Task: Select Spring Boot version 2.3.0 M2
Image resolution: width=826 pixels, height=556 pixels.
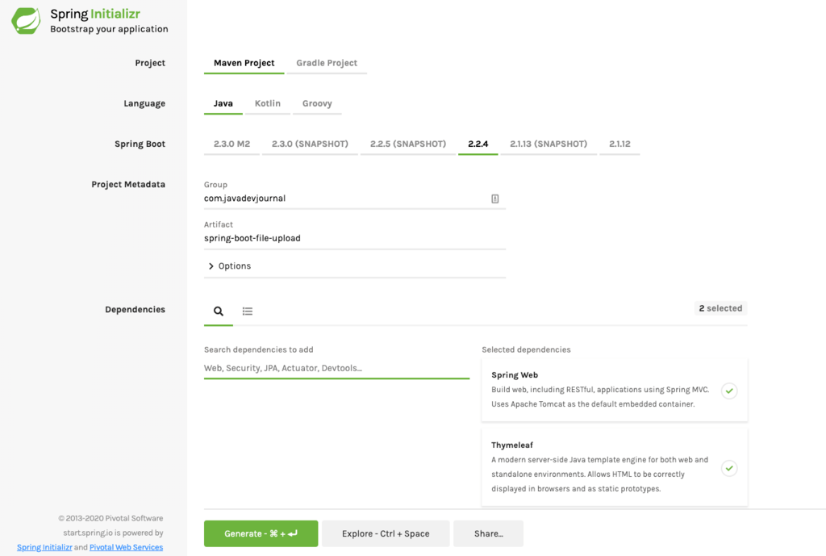Action: 232,144
